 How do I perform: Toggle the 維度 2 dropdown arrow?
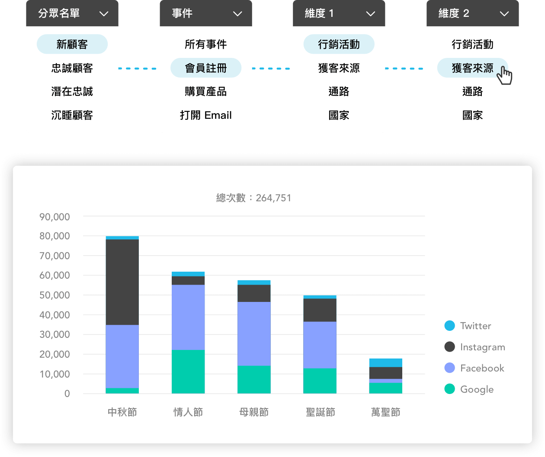tap(504, 14)
